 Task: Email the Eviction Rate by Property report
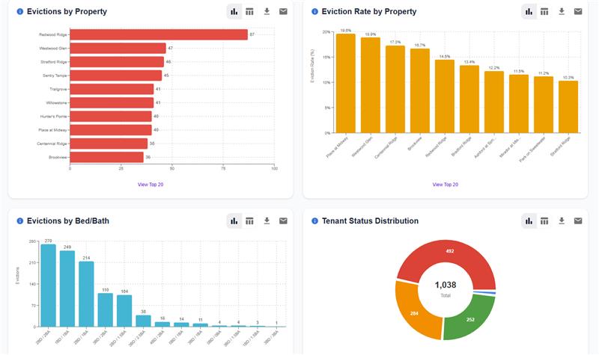pyautogui.click(x=578, y=12)
